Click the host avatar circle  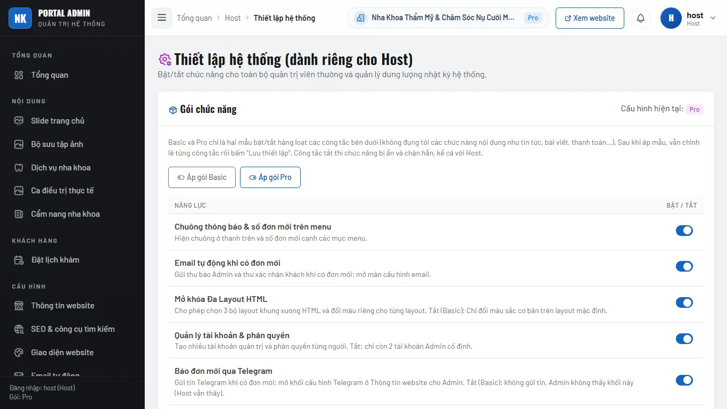point(671,18)
